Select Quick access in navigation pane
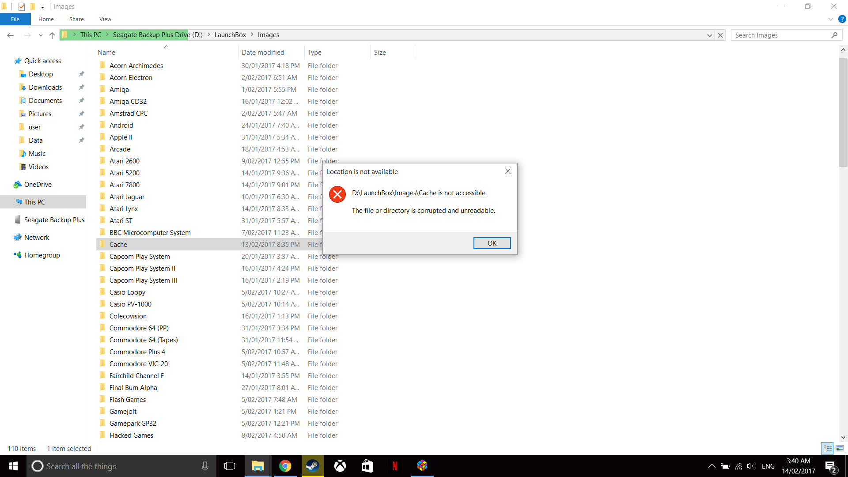 [42, 61]
